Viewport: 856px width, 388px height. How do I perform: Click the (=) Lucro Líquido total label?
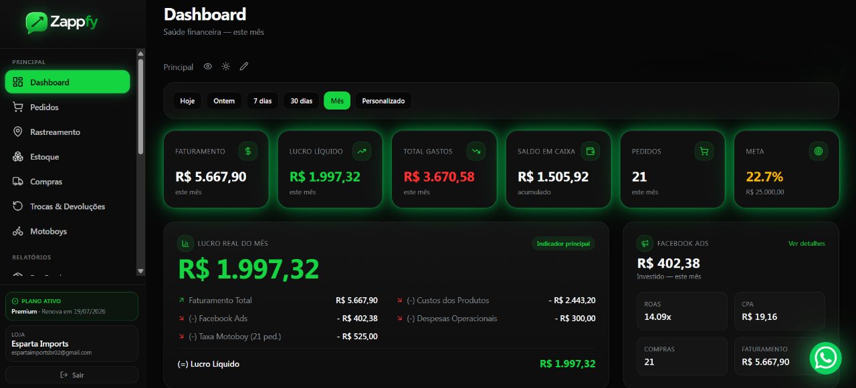tap(209, 364)
